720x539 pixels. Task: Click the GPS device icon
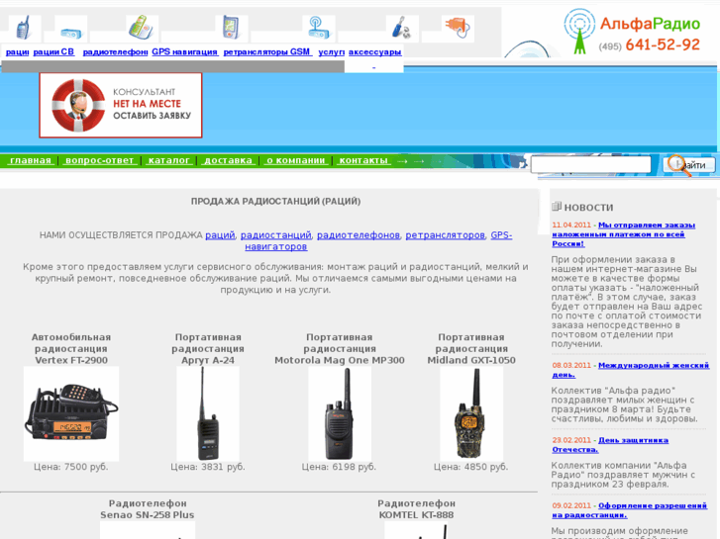pyautogui.click(x=231, y=28)
